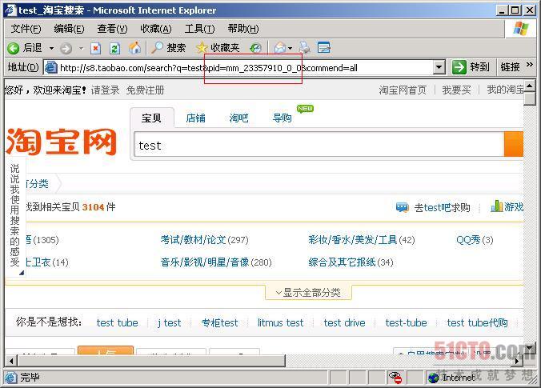Expand the 显示全部分类 section
Image resolution: width=541 pixels, height=388 pixels.
tap(308, 293)
